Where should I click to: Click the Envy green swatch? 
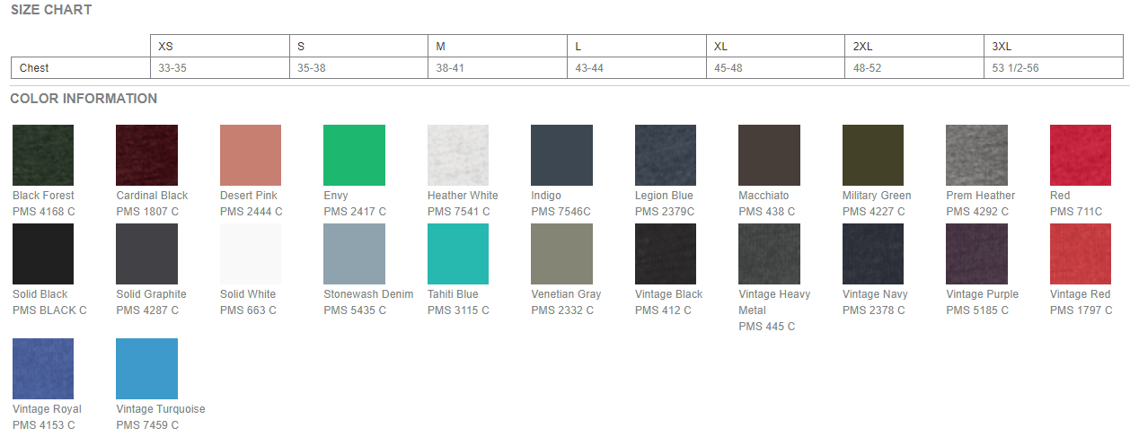point(354,155)
